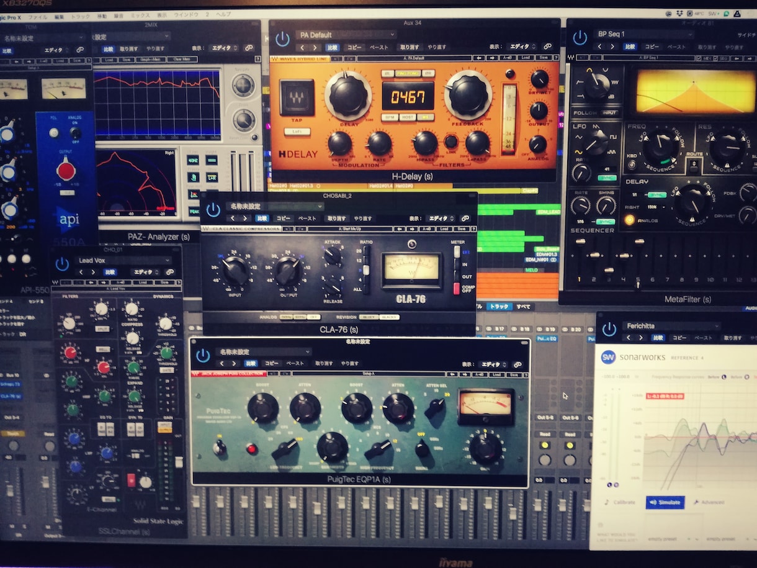Screen dimensions: 757x568
Task: Click the PuigTec red IN indicator button
Action: coord(252,448)
